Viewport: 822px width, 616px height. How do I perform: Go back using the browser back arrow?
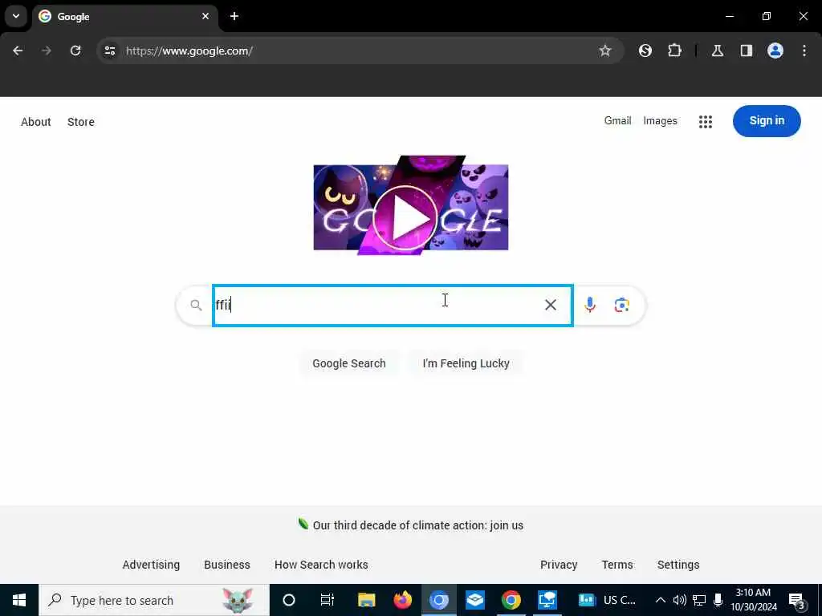(x=18, y=51)
